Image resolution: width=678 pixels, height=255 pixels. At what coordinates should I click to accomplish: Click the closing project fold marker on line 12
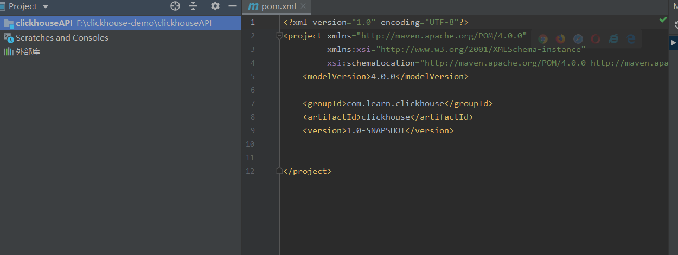point(279,171)
